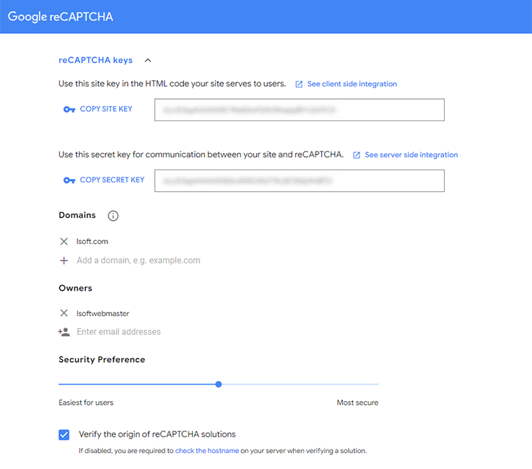The image size is (532, 469).
Task: Open See client side integration link
Action: [352, 84]
